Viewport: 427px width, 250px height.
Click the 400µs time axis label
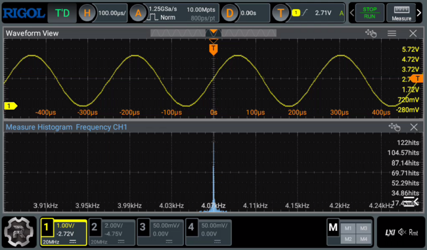381,112
